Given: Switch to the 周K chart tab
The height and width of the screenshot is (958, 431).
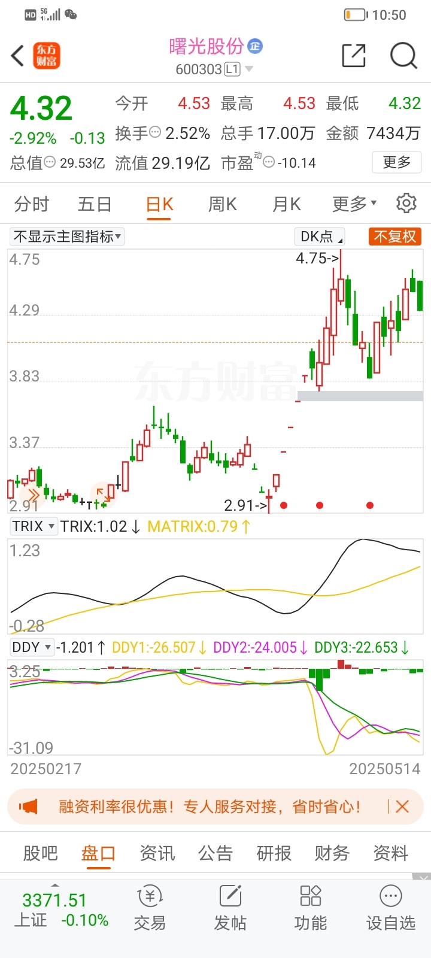Looking at the screenshot, I should (x=223, y=204).
